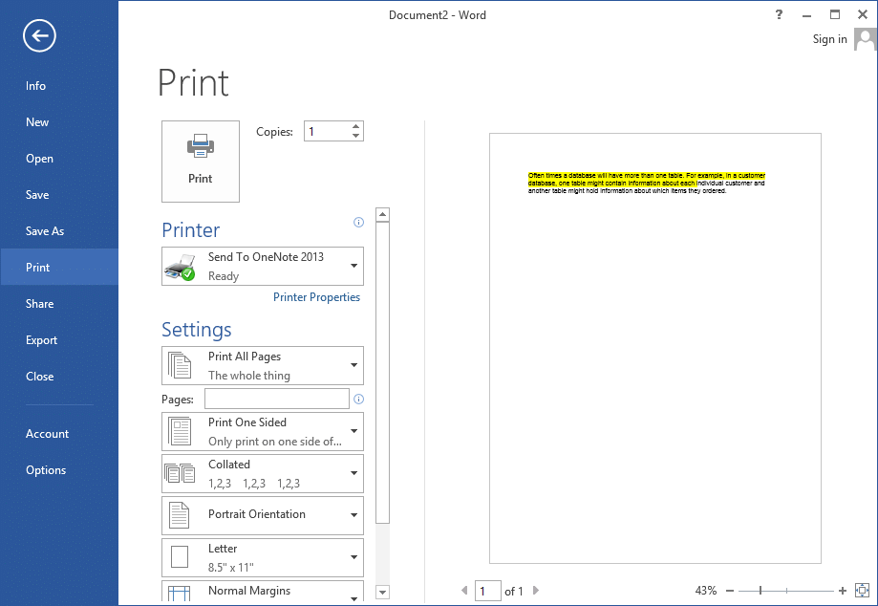The height and width of the screenshot is (606, 878).
Task: Click the back arrow to return to the document
Action: (x=39, y=36)
